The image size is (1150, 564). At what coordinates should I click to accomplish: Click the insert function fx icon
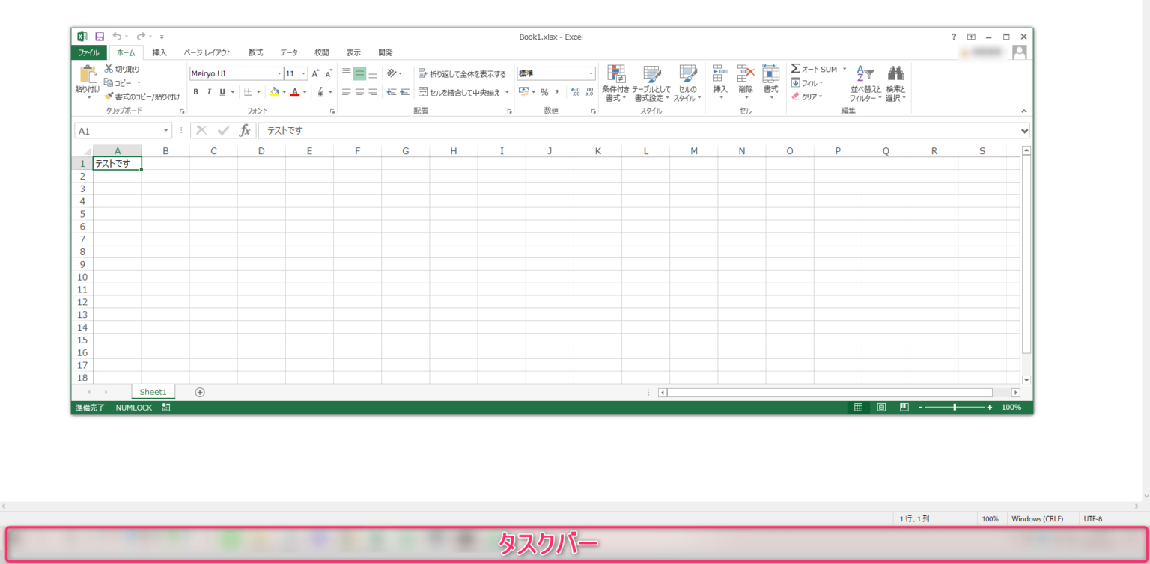coord(245,131)
